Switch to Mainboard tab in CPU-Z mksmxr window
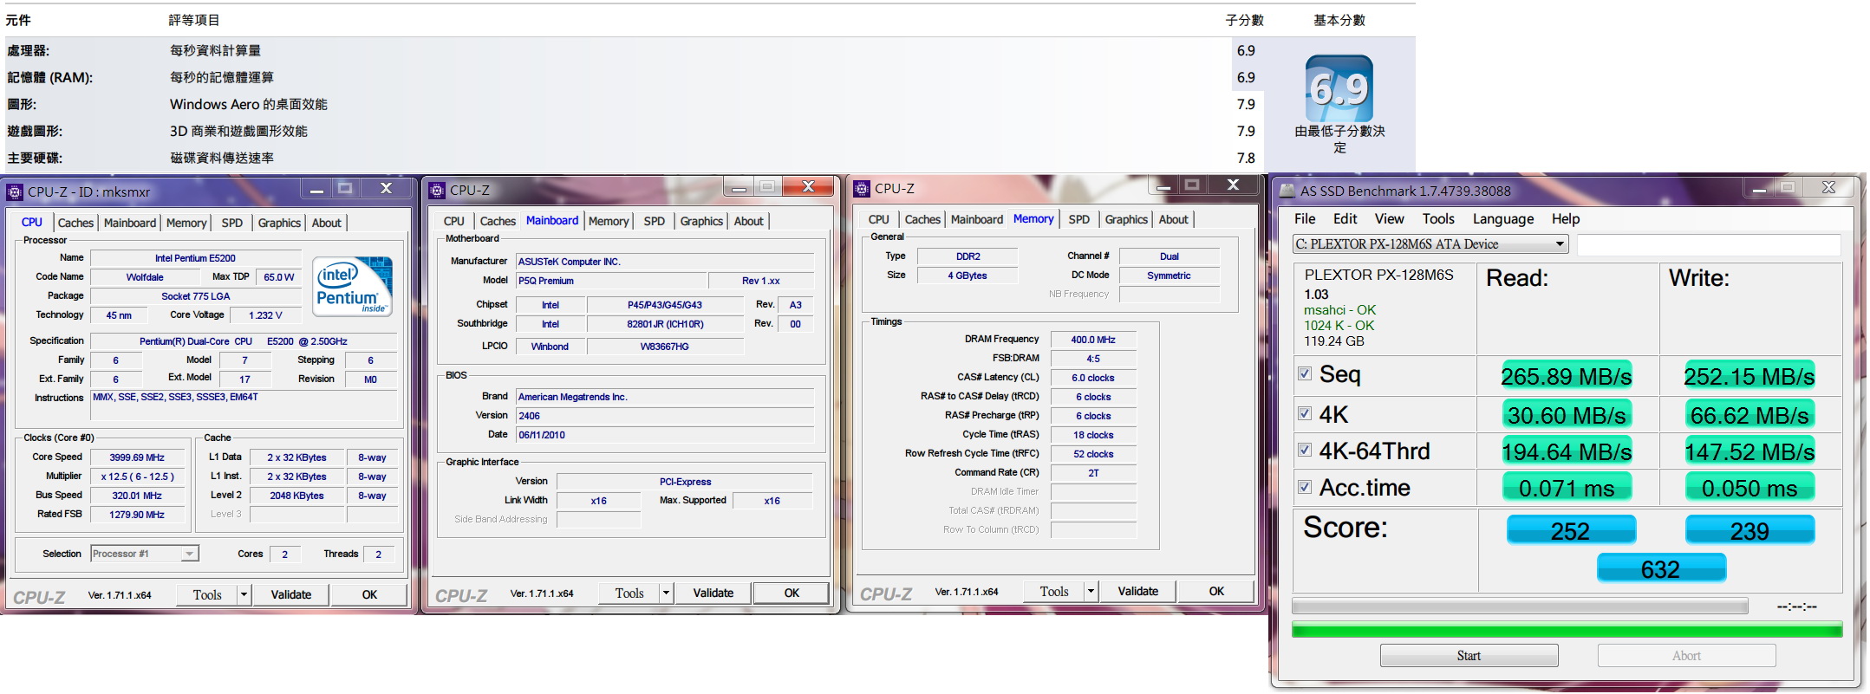The image size is (1870, 694). click(130, 223)
